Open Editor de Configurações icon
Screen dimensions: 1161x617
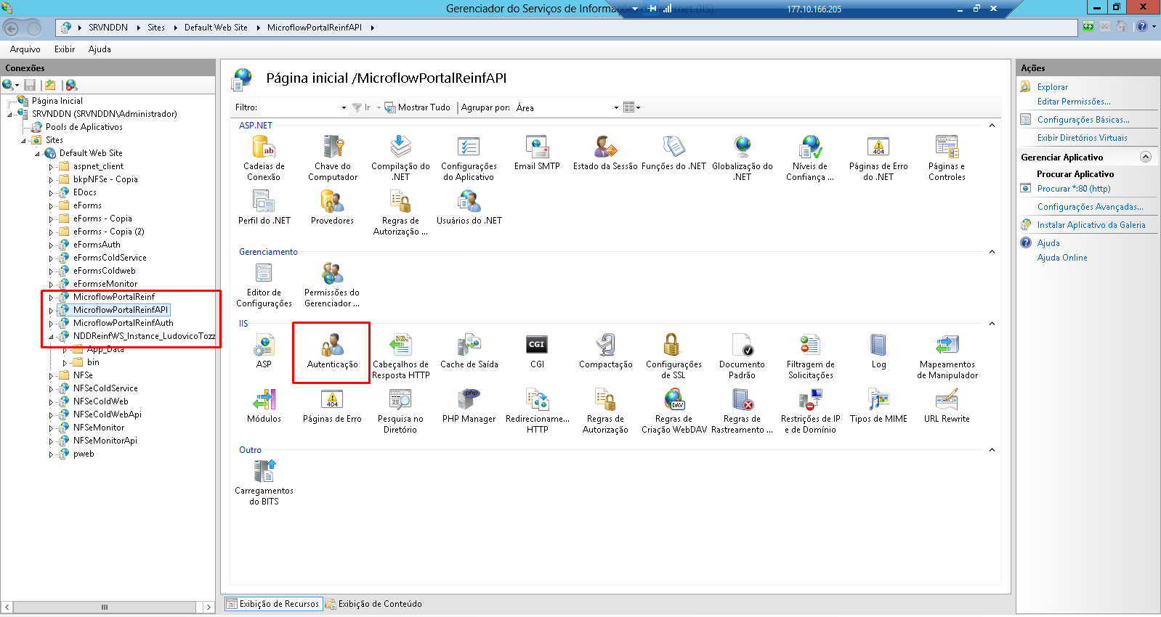(264, 285)
